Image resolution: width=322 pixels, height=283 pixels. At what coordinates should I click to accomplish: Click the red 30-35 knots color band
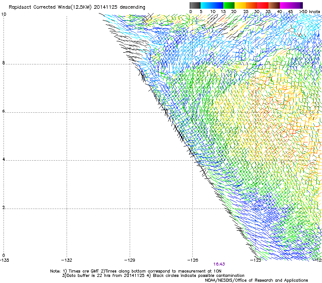click(x=263, y=5)
